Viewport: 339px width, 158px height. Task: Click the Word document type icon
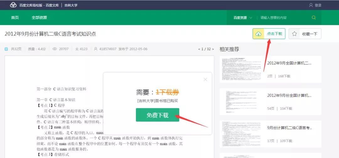click(6, 49)
